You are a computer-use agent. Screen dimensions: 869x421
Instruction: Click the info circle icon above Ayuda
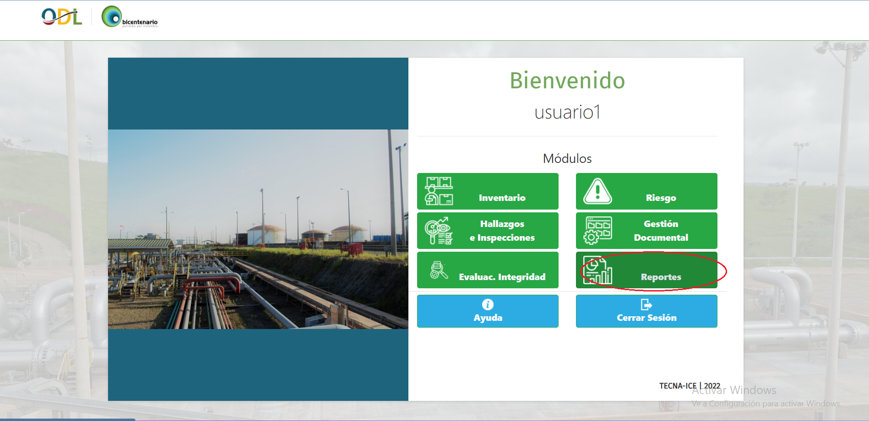pyautogui.click(x=488, y=305)
